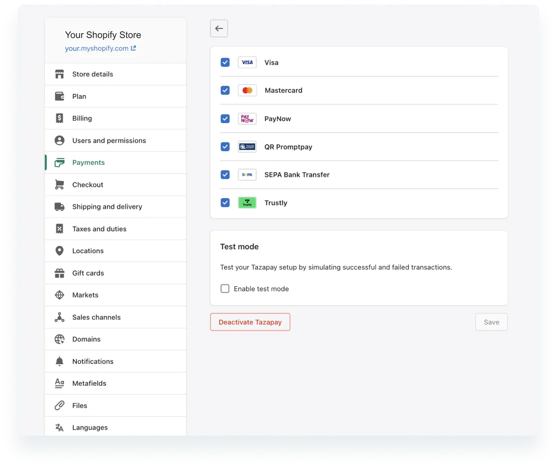Click the Notifications bell icon

(x=59, y=361)
